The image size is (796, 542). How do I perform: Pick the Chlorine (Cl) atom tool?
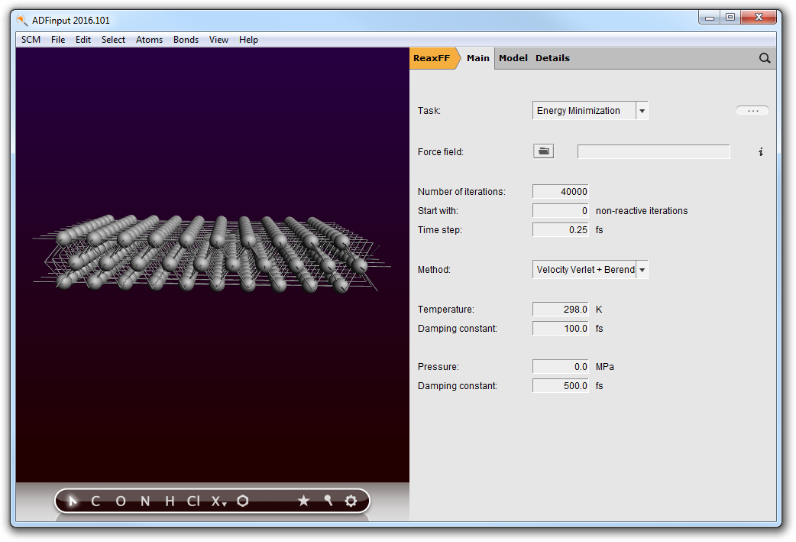pos(193,501)
